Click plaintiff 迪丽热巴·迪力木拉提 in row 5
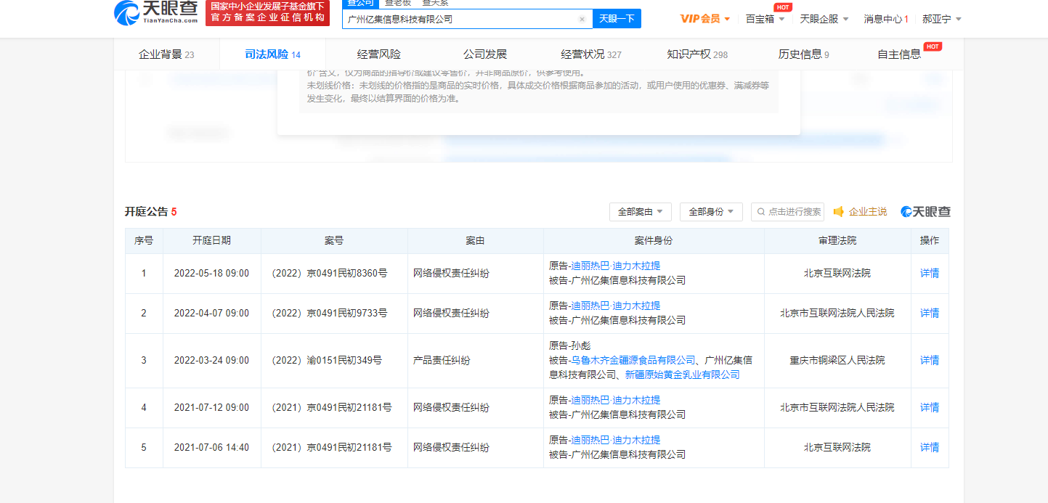The image size is (1048, 503). [616, 440]
